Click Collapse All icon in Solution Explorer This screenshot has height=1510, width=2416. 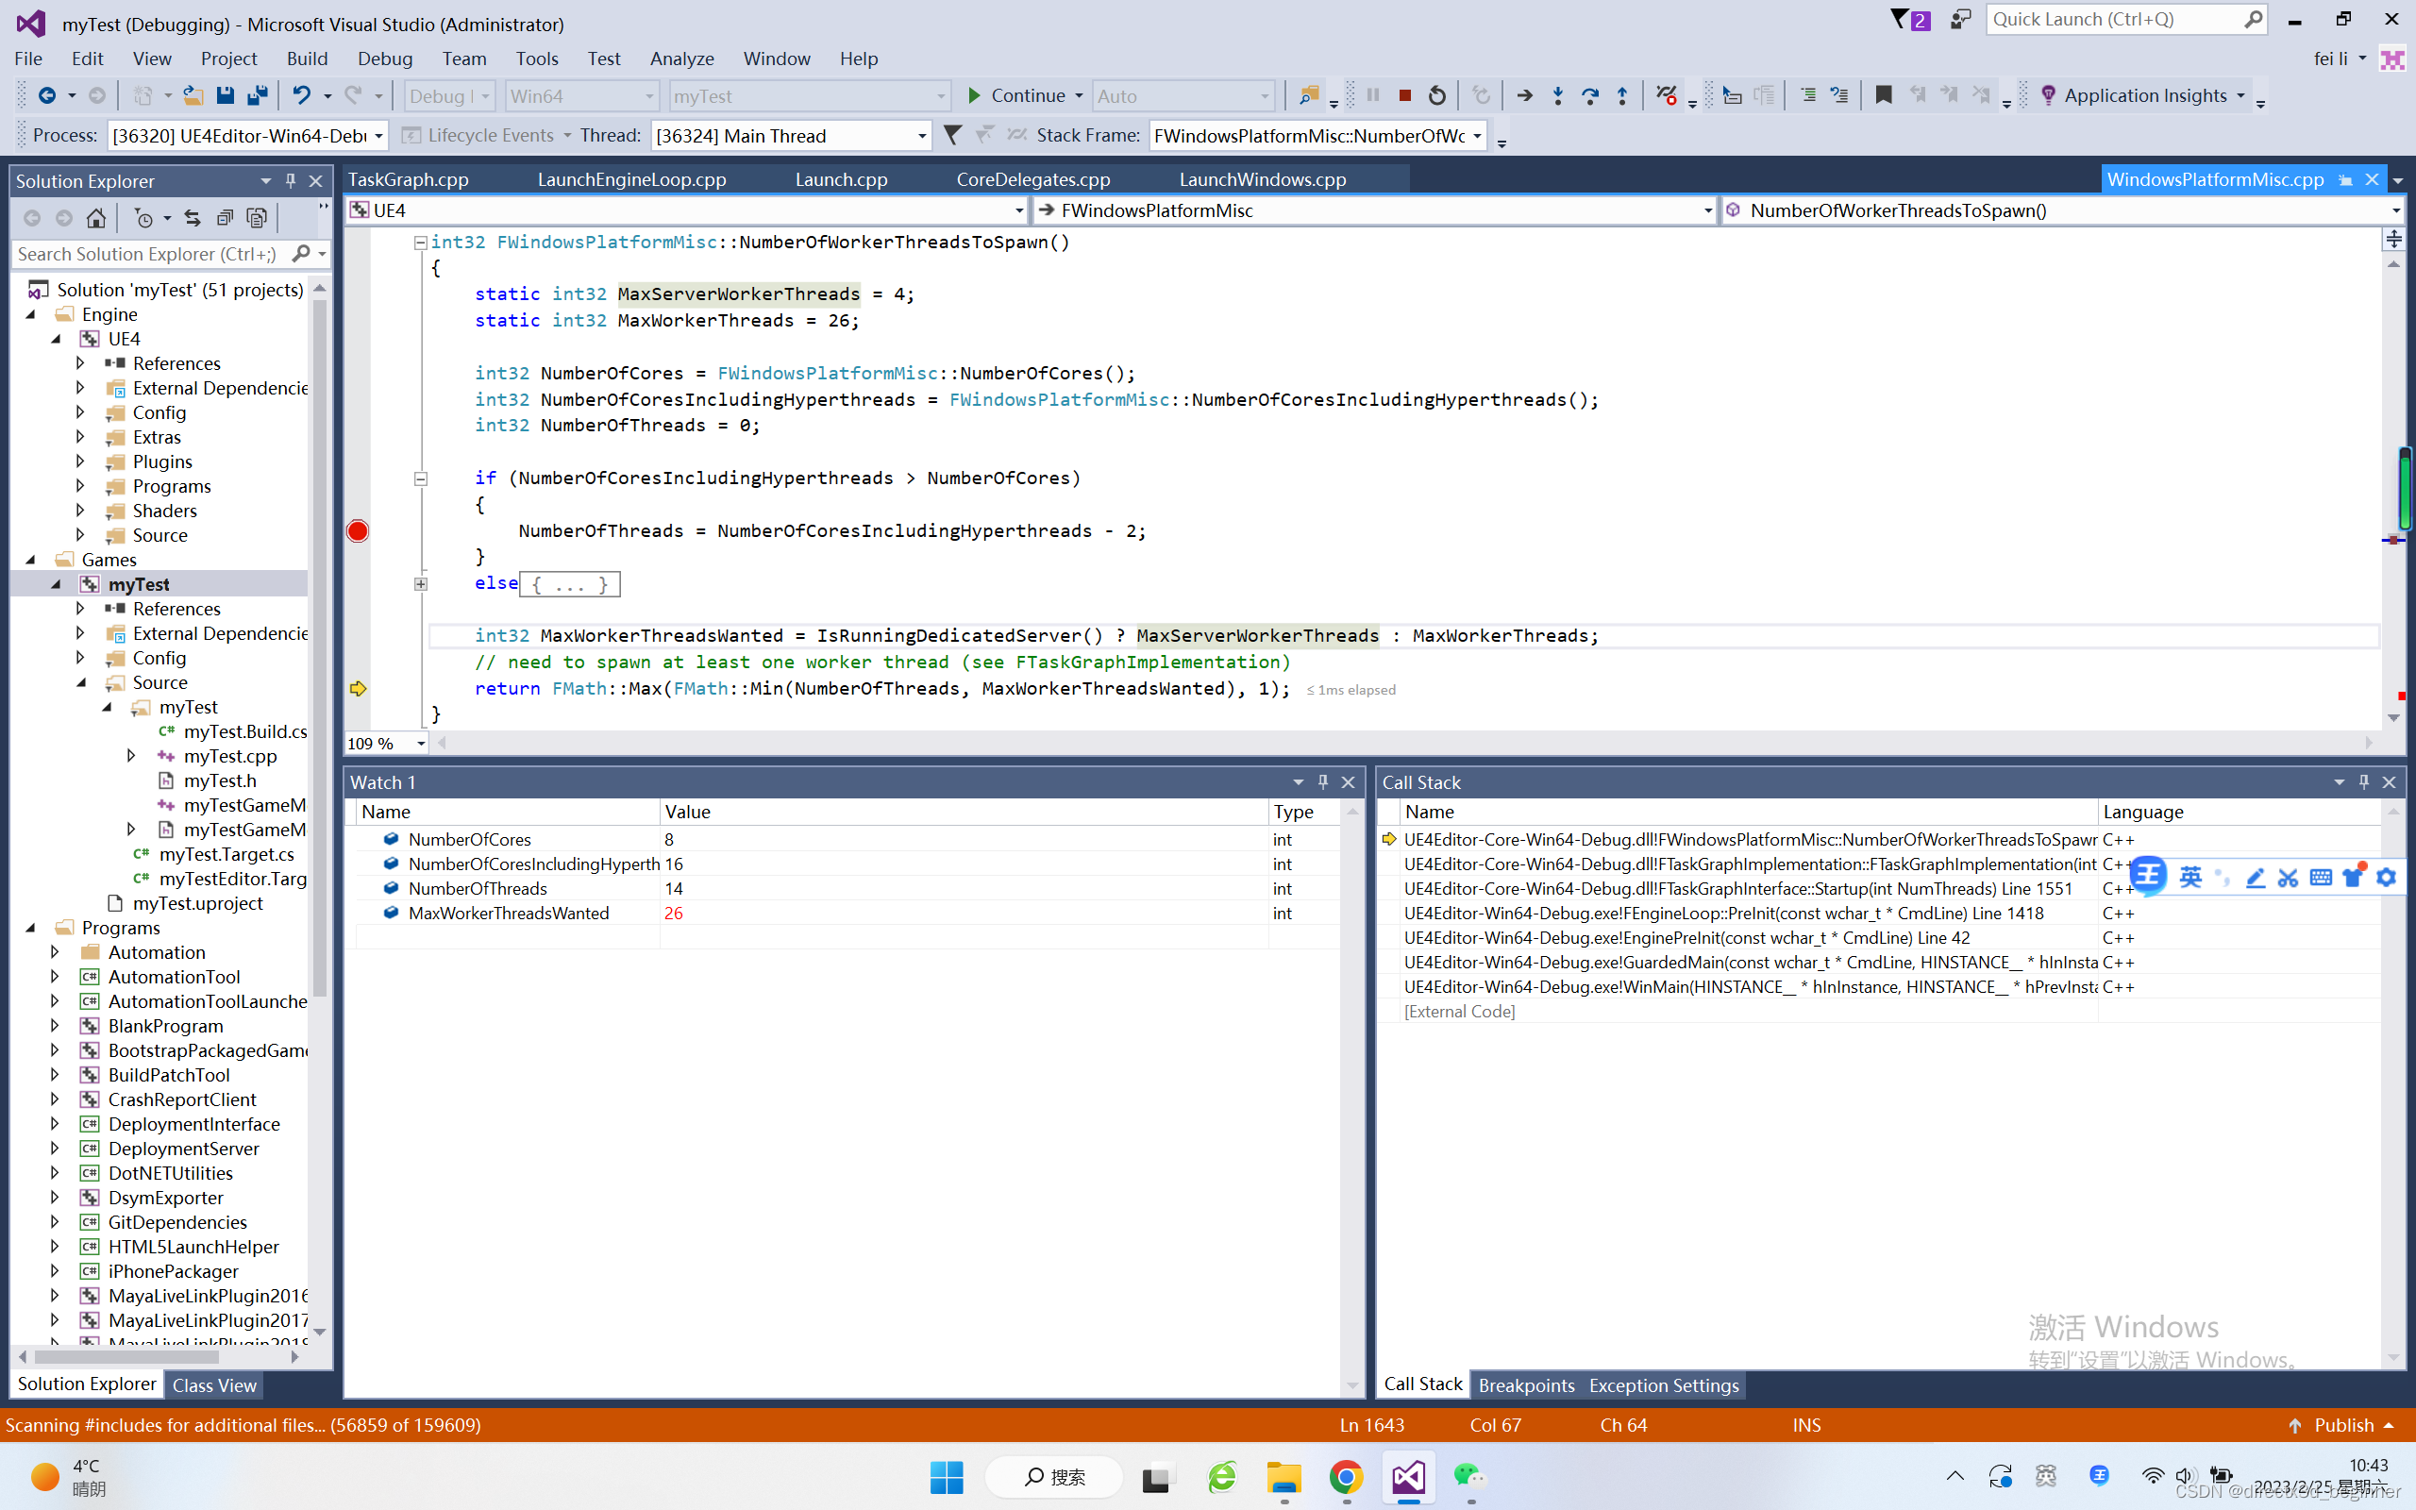coord(225,218)
